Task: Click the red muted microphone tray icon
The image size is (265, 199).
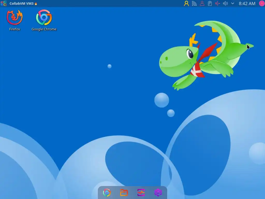Action: pos(217,4)
